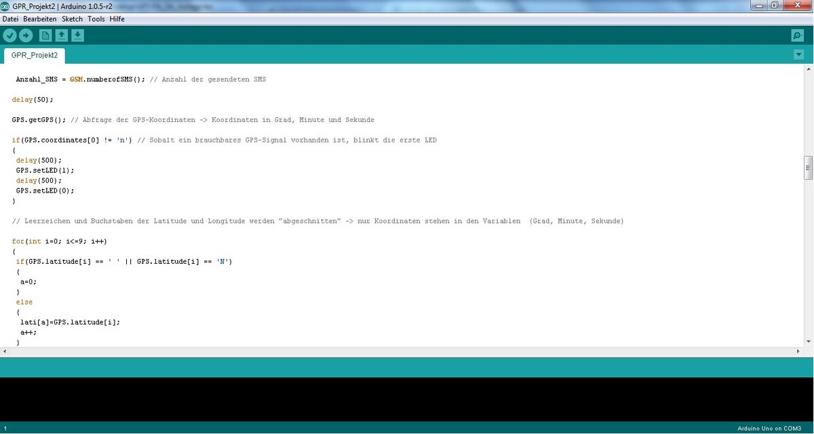Open the Tools menu
814x434 pixels.
tap(96, 19)
